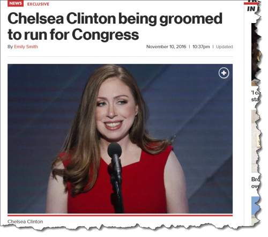Read sidebar story starting with Bro

tap(256, 183)
